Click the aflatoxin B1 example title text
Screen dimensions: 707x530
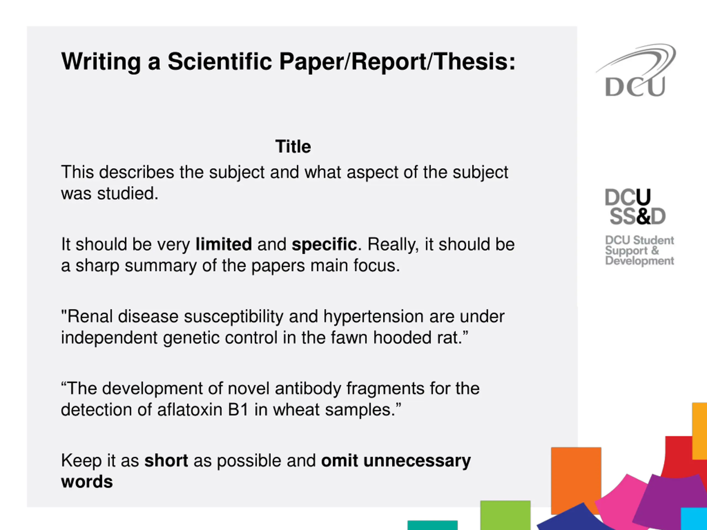click(270, 399)
